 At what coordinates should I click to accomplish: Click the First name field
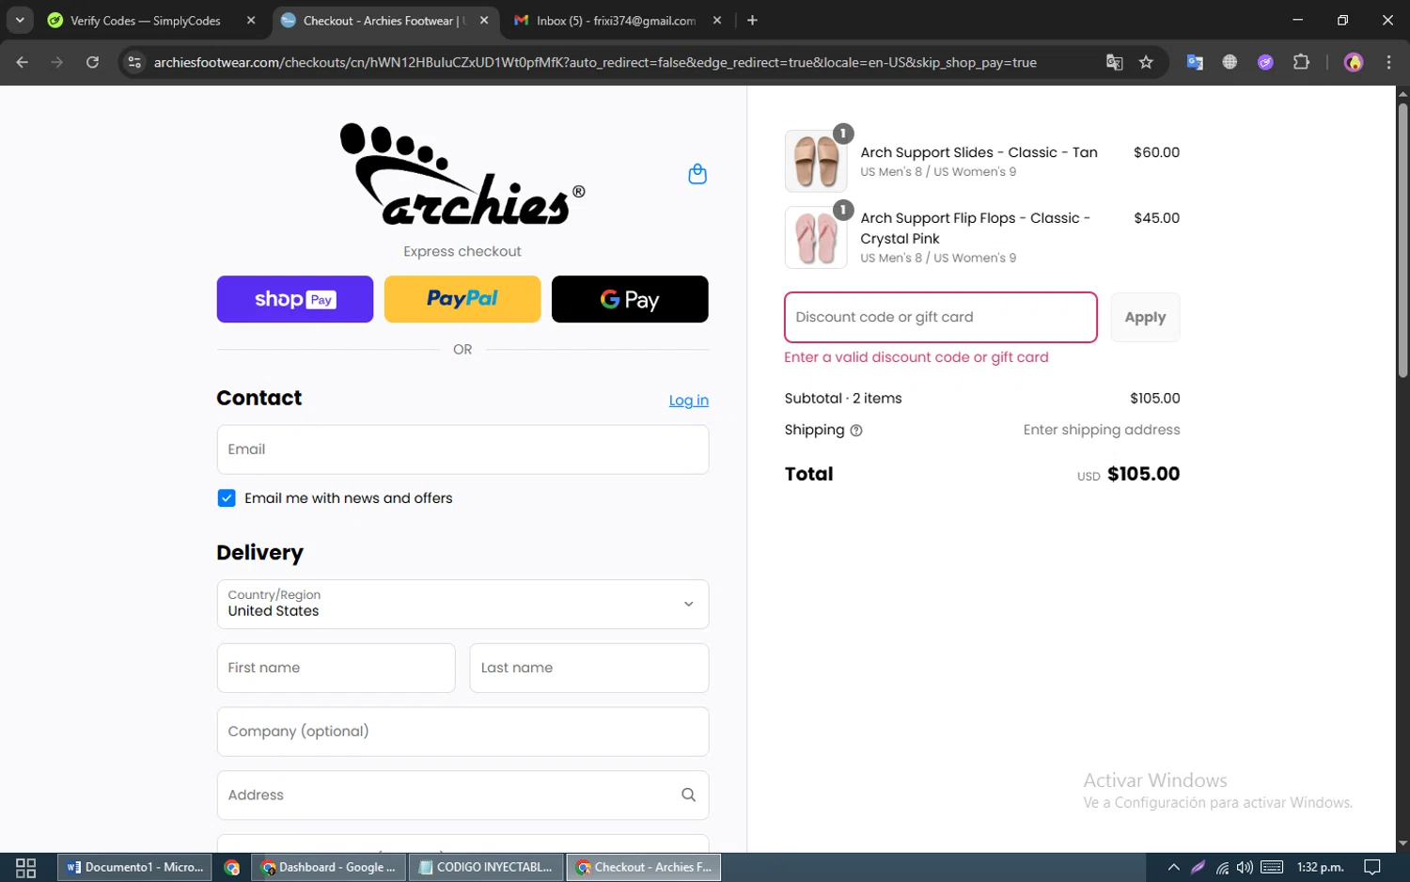pyautogui.click(x=336, y=668)
